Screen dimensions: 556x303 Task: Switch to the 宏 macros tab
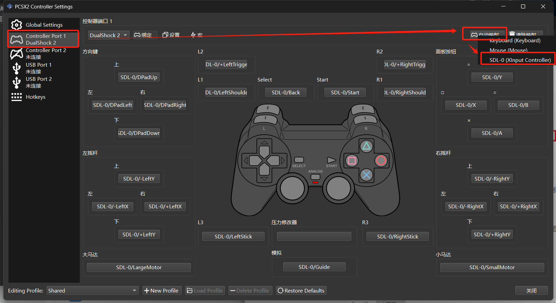[x=197, y=35]
